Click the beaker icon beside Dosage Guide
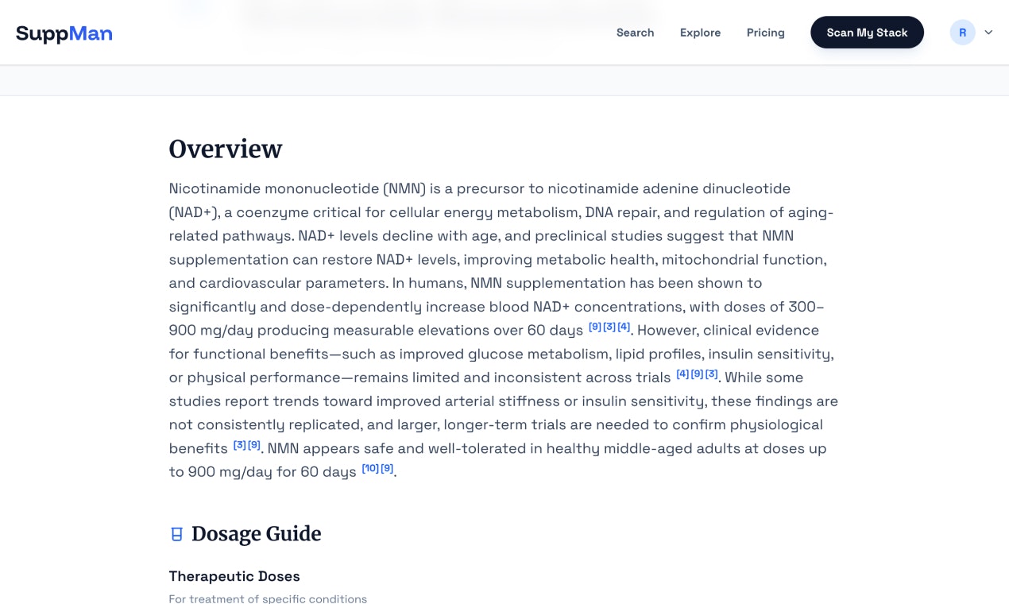The height and width of the screenshot is (604, 1009). click(177, 534)
